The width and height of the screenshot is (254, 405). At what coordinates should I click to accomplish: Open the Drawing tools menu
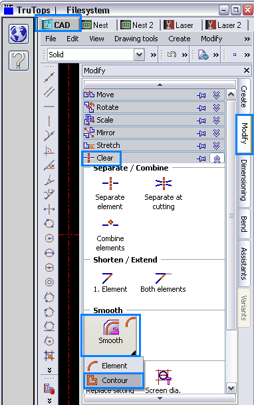point(136,39)
